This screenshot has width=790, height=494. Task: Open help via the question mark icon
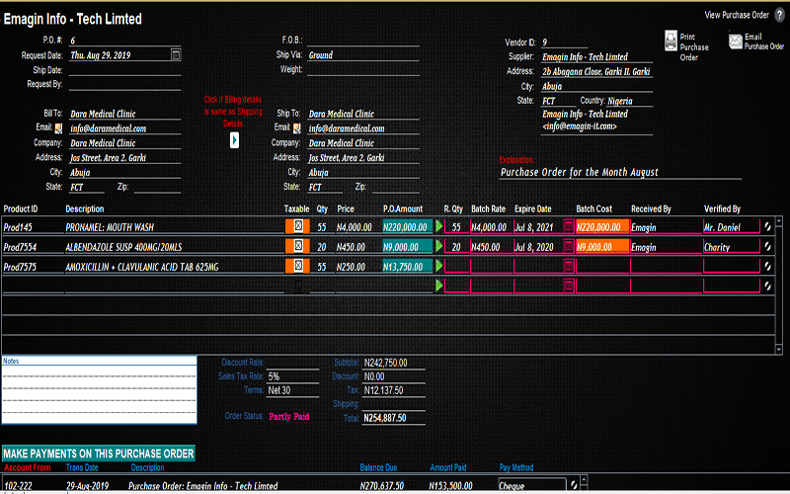point(778,16)
